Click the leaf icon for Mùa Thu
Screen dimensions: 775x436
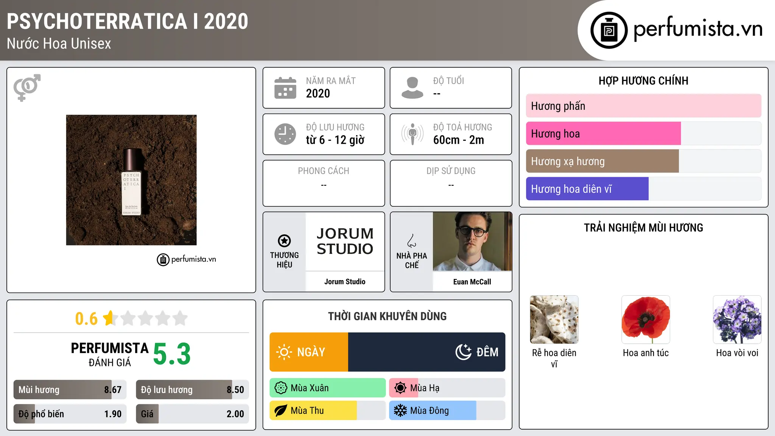pos(281,411)
